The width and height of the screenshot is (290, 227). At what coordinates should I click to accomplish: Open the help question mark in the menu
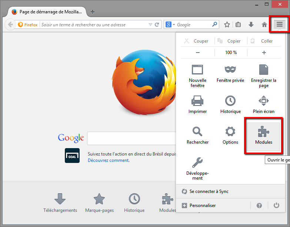[259, 206]
